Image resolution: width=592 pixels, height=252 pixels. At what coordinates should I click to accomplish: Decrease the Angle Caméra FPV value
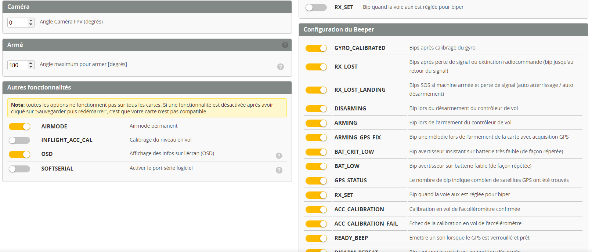pos(31,25)
